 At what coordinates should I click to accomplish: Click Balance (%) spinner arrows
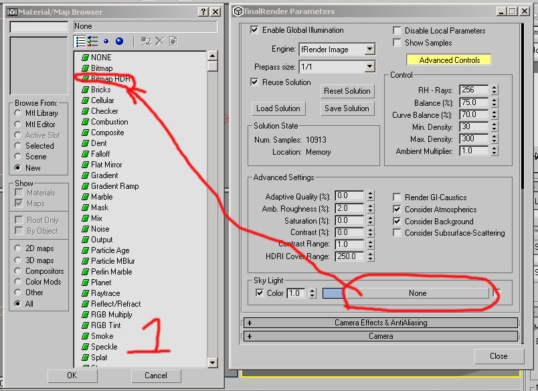point(494,102)
